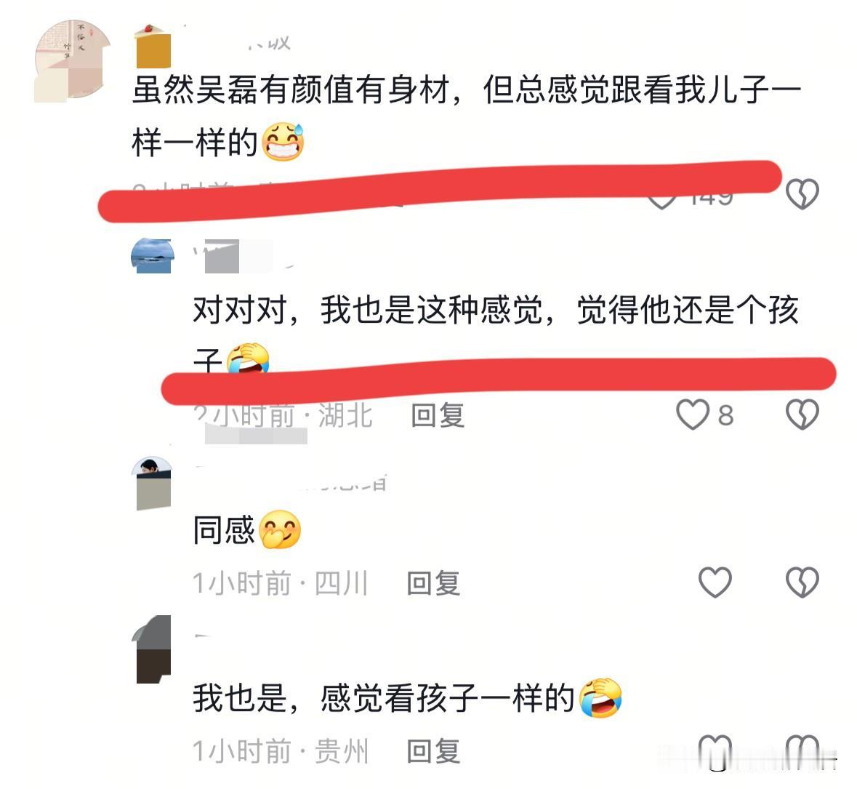The image size is (857, 789).
Task: Open avatar of the 同感 commenter
Action: [x=153, y=483]
